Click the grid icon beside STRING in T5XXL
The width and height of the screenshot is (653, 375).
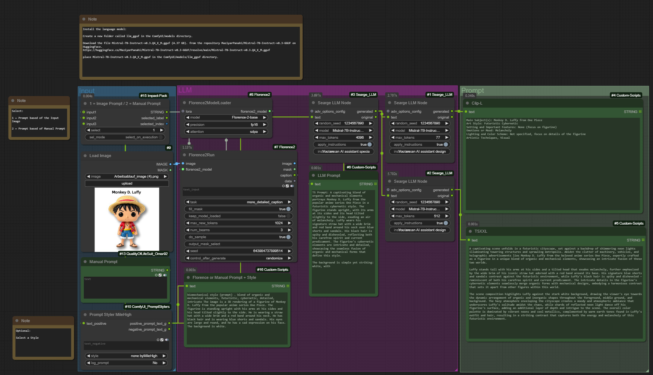click(x=643, y=240)
